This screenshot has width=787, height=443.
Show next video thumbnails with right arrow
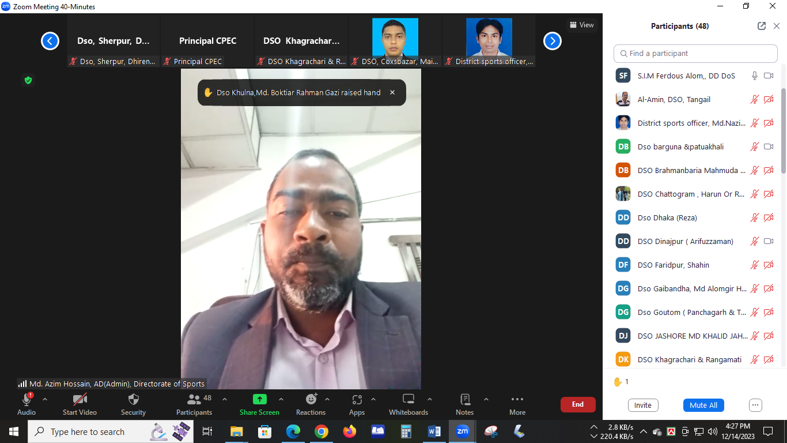coord(553,41)
